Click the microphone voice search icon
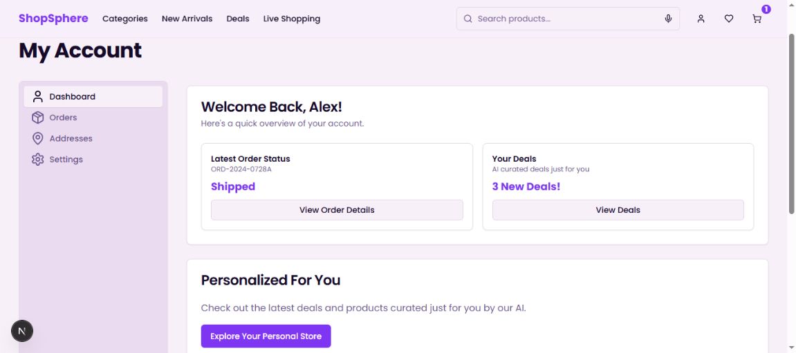Viewport: 796px width, 353px height. point(668,19)
